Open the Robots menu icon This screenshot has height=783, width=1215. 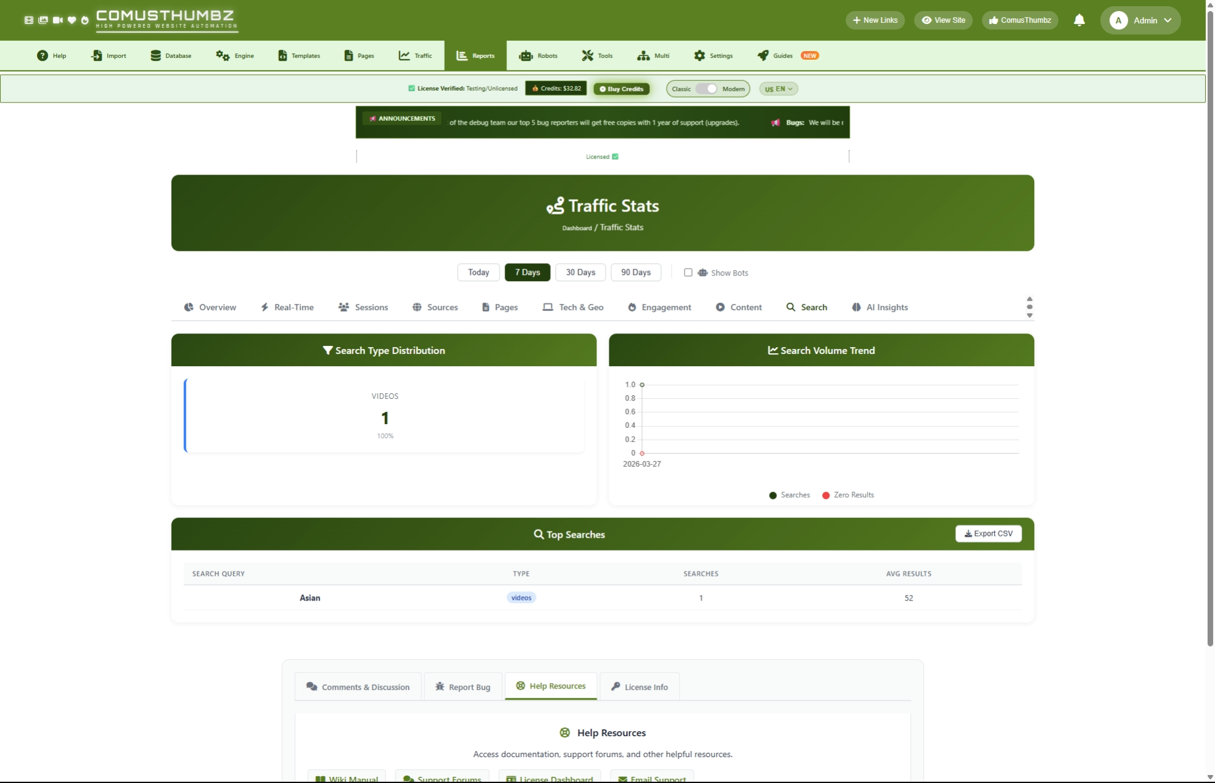[525, 55]
